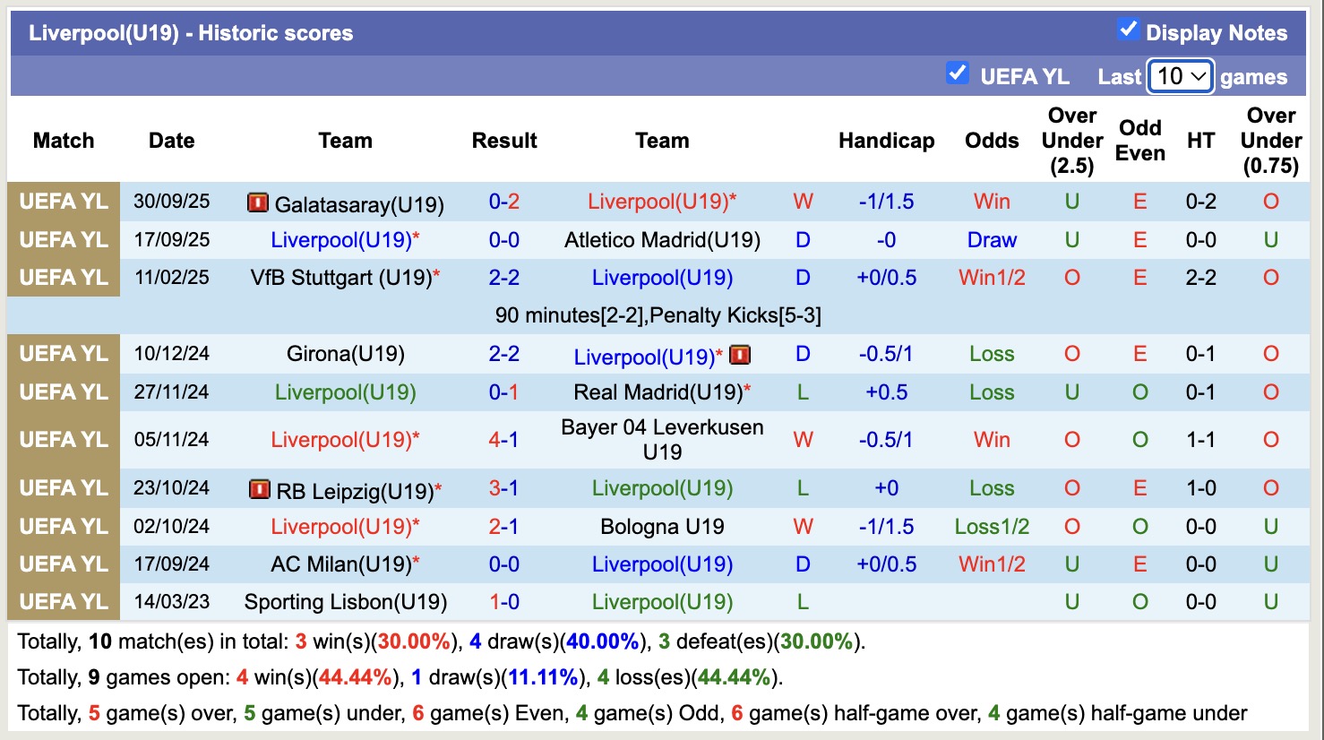Open Sporting Lisbon(U19) team page
This screenshot has width=1324, height=740.
pyautogui.click(x=345, y=602)
